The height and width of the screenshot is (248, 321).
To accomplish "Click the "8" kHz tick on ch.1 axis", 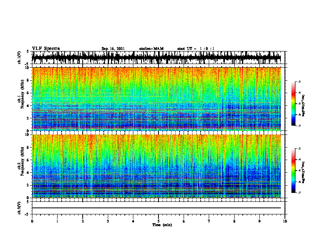I will (x=29, y=80).
